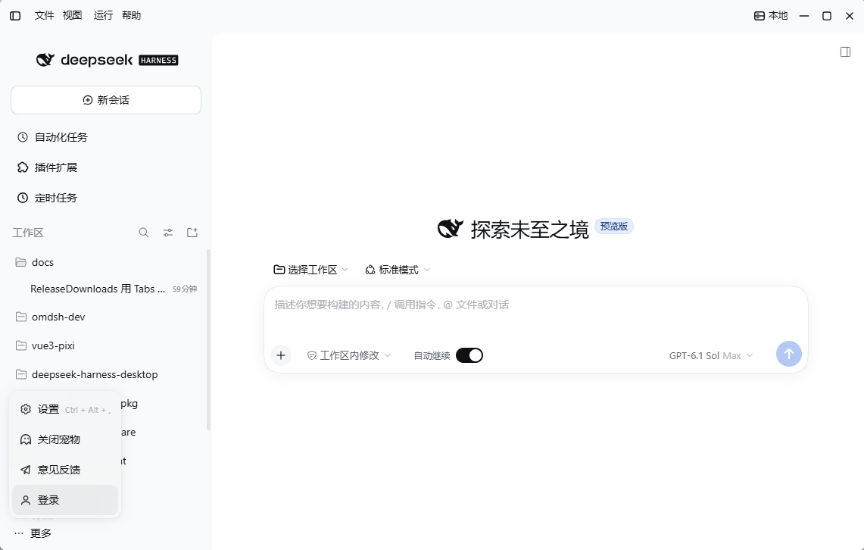Click the 工作区 section heading

28,233
